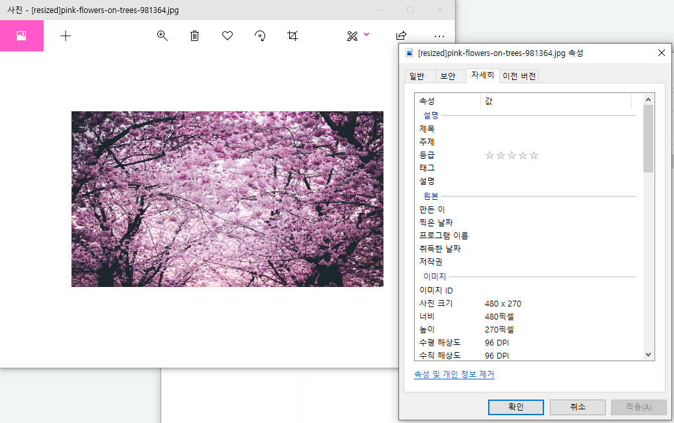Select the 자세히 tab

[483, 75]
